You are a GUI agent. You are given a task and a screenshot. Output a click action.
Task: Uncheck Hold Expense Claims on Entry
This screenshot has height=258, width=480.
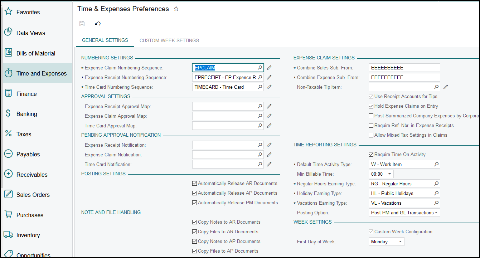pos(371,106)
